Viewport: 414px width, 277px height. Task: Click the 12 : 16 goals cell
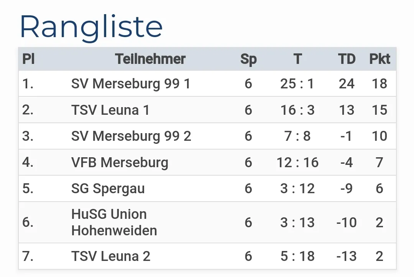[297, 163]
